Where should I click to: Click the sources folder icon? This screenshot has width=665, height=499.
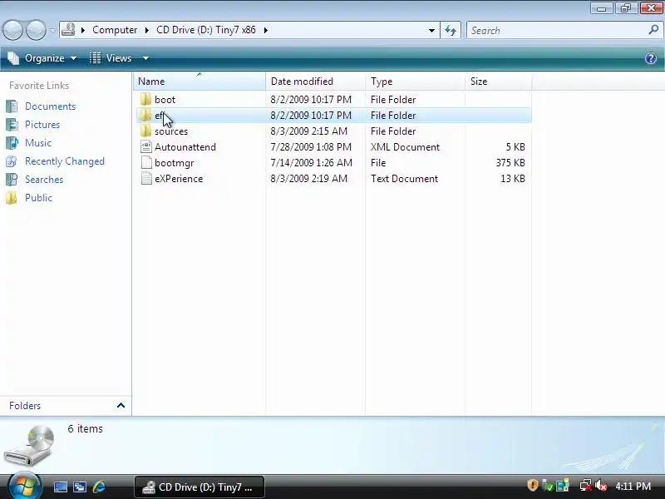pyautogui.click(x=146, y=131)
